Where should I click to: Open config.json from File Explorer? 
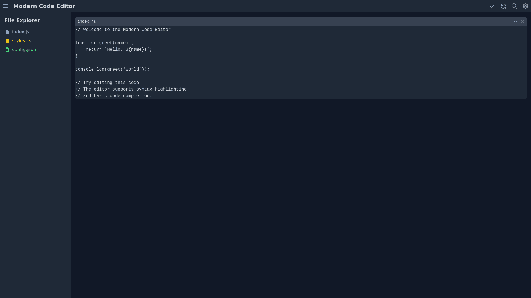24,50
